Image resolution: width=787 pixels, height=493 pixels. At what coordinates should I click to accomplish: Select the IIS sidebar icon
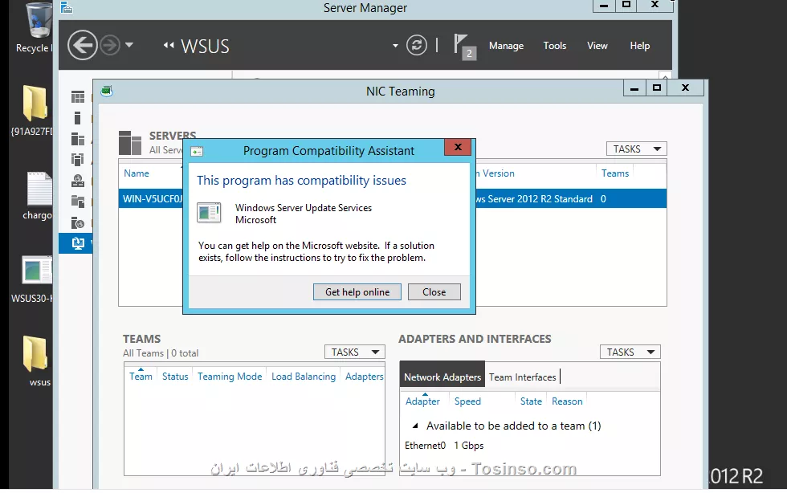(x=78, y=222)
